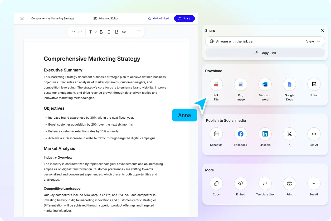Toggle italic formatting

point(109,32)
